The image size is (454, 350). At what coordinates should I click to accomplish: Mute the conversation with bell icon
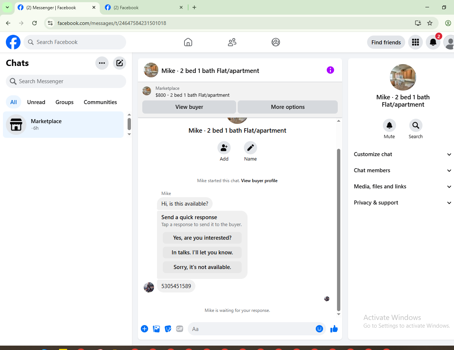pyautogui.click(x=389, y=125)
